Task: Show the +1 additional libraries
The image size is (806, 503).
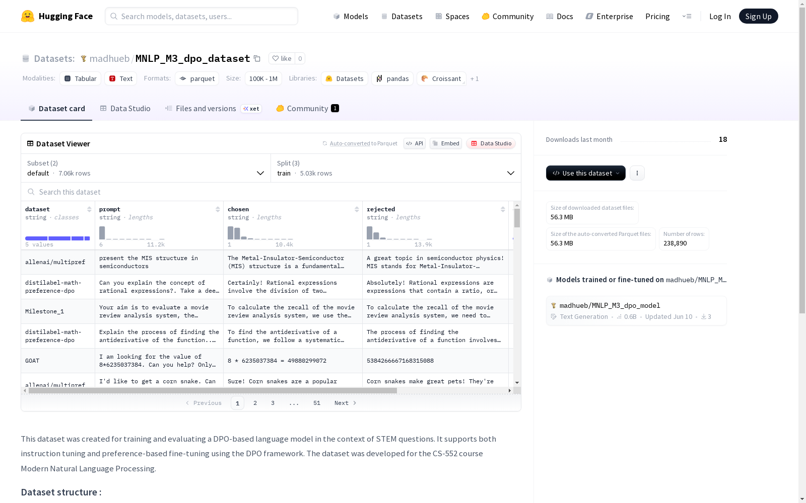Action: tap(475, 78)
